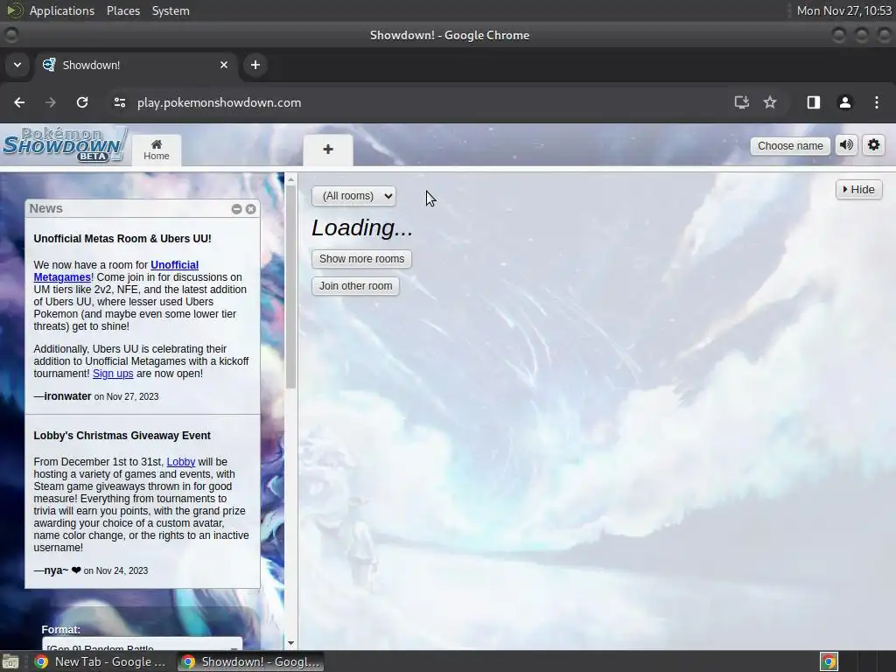Screen dimensions: 896x672
Task: Click the scrollbar down arrow
Action: (290, 643)
